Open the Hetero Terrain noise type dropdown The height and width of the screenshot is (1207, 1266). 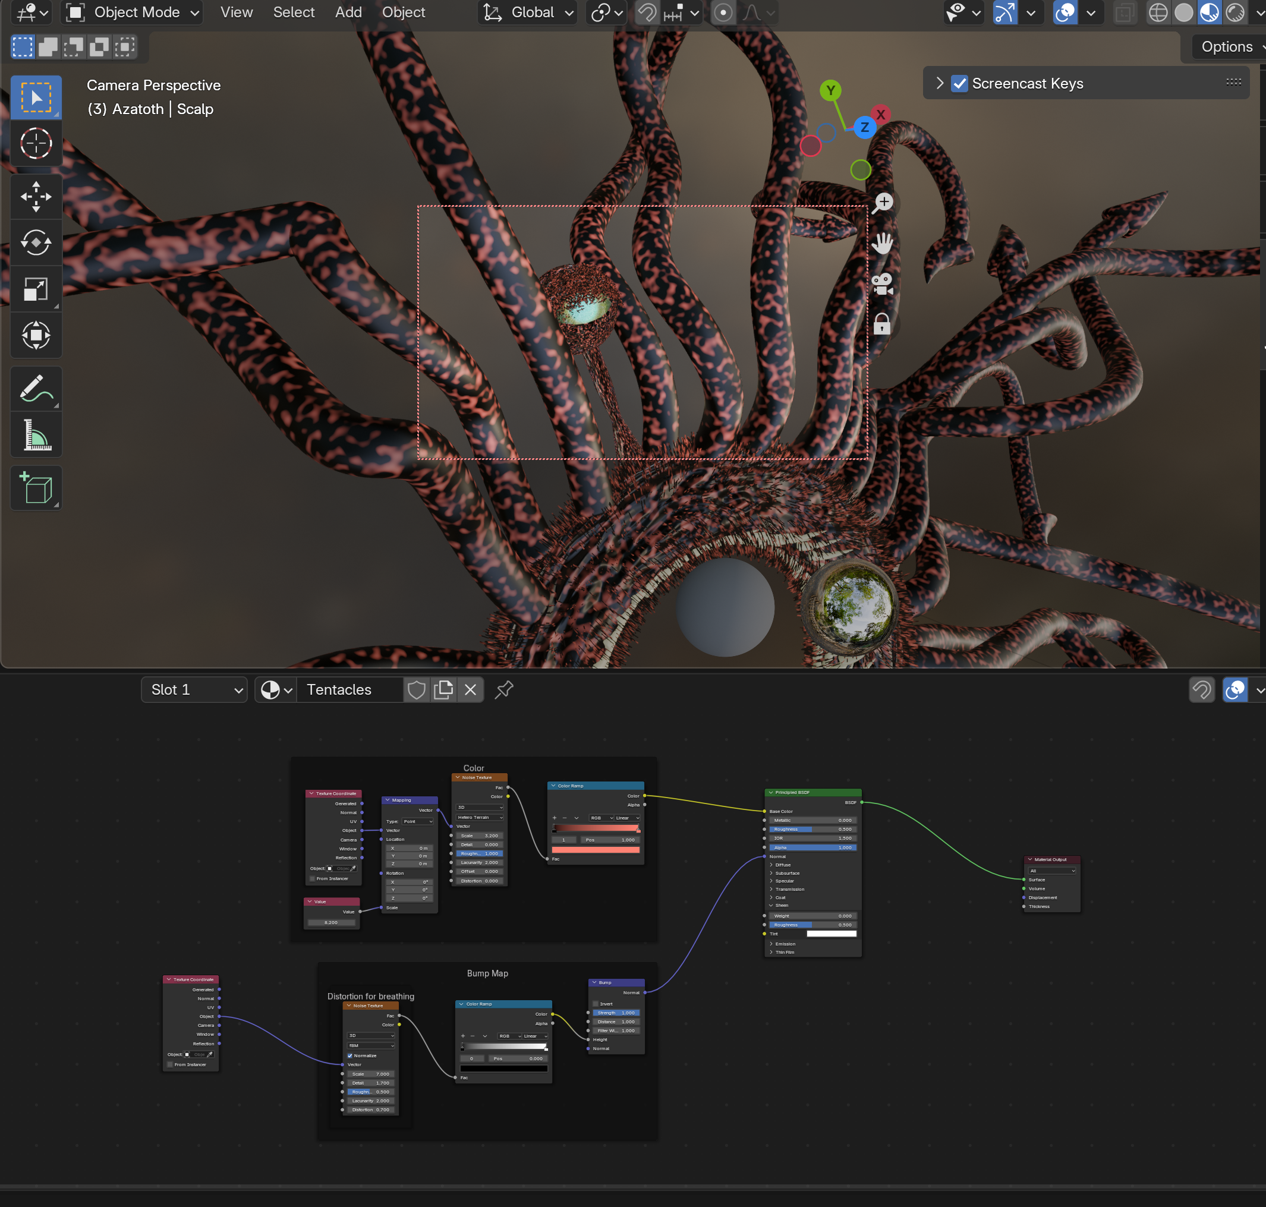480,817
